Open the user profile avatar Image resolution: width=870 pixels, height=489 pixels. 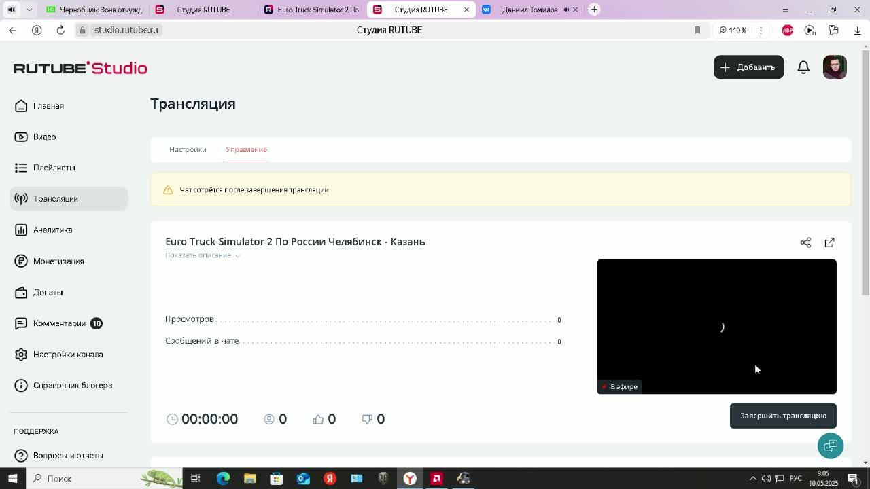point(835,67)
